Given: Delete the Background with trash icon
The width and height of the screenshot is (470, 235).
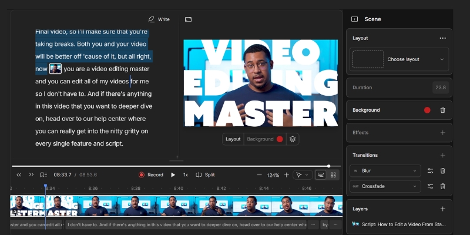Looking at the screenshot, I should (443, 110).
